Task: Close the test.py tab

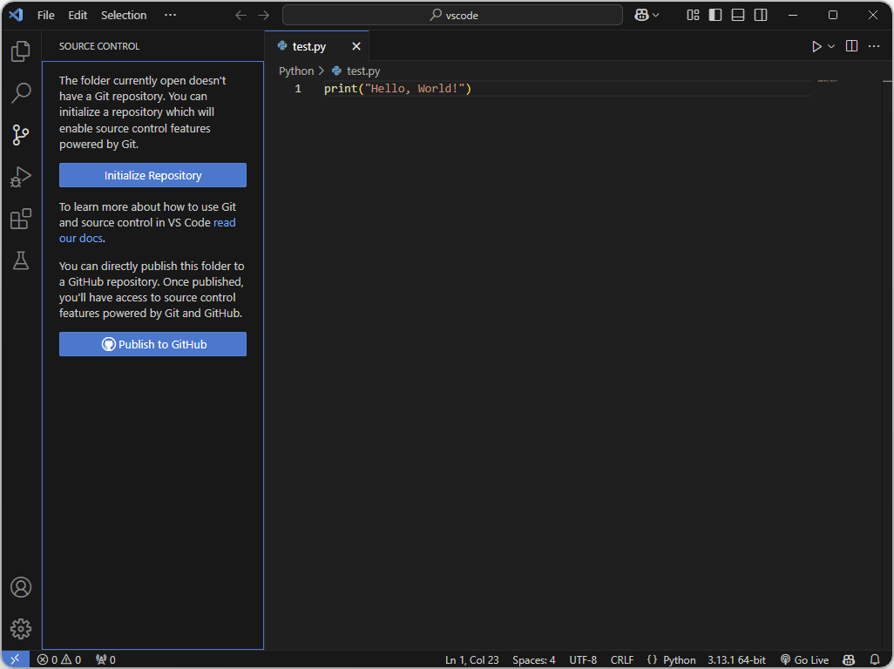Action: [x=356, y=46]
